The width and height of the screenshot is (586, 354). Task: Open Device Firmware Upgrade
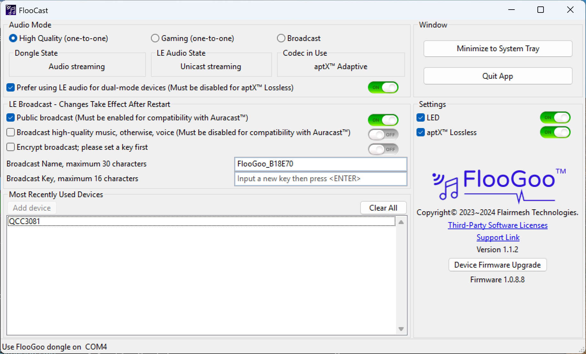pos(497,265)
